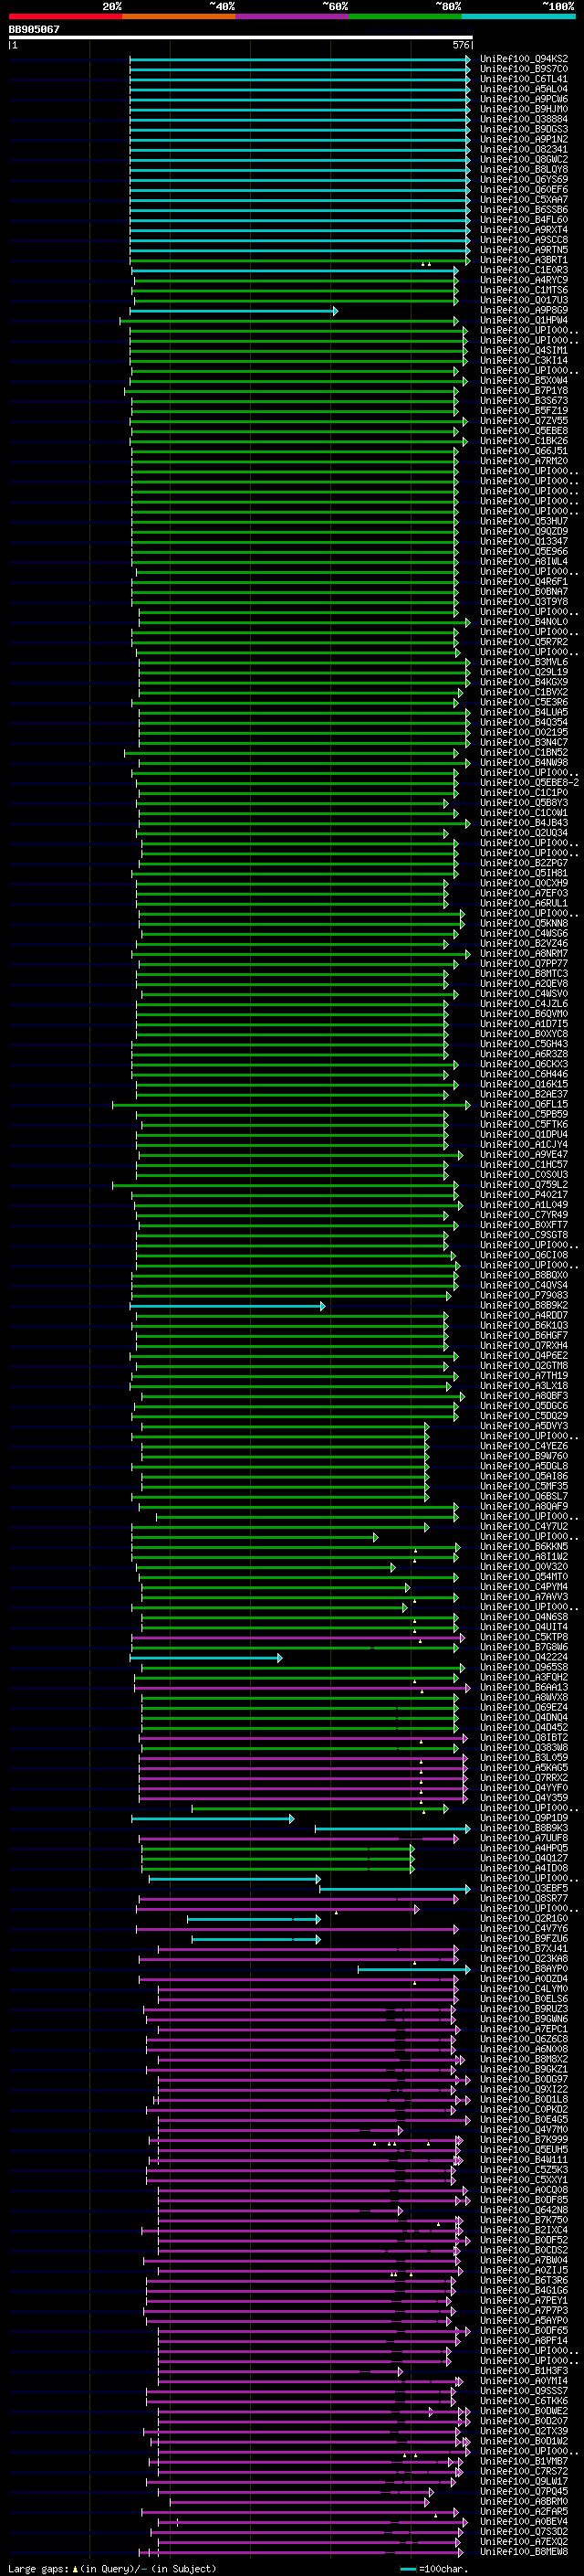Click the green ~80% identity legend bar

(405, 16)
